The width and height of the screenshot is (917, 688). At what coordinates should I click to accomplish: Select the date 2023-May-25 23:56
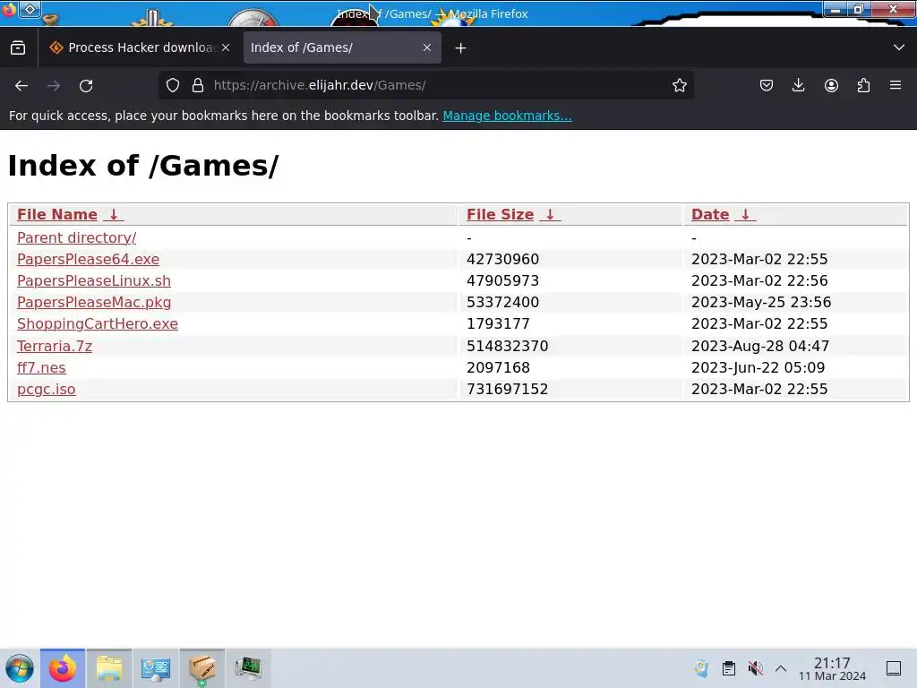pyautogui.click(x=761, y=303)
